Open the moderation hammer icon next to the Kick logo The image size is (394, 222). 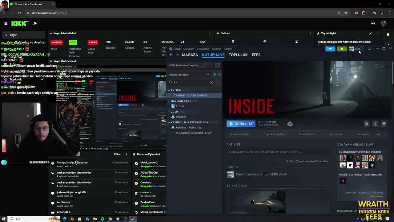click(35, 23)
